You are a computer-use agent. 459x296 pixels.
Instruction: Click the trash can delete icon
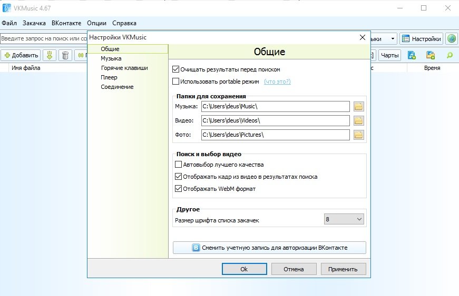pos(65,55)
